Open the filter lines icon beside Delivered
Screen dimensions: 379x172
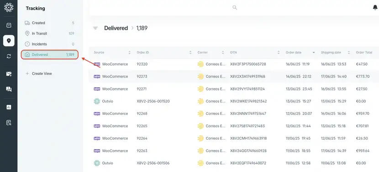[95, 28]
